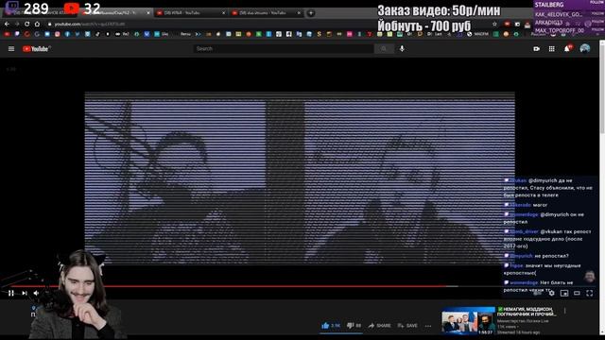Open the Twitch bookmark in bookmarks bar
605x340 pixels.
point(17,34)
